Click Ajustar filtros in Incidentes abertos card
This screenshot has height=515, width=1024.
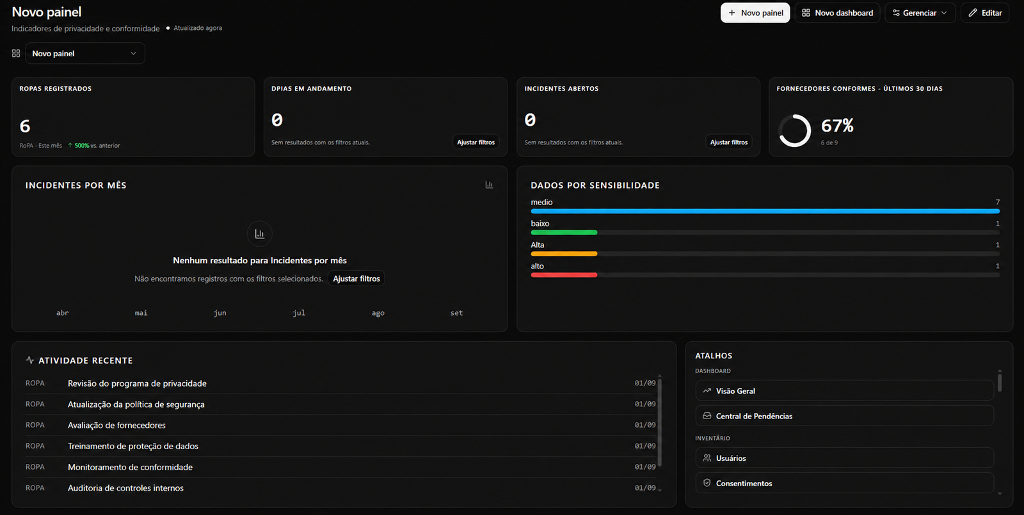(728, 142)
